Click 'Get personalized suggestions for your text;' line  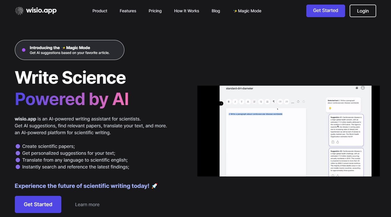[69, 153]
